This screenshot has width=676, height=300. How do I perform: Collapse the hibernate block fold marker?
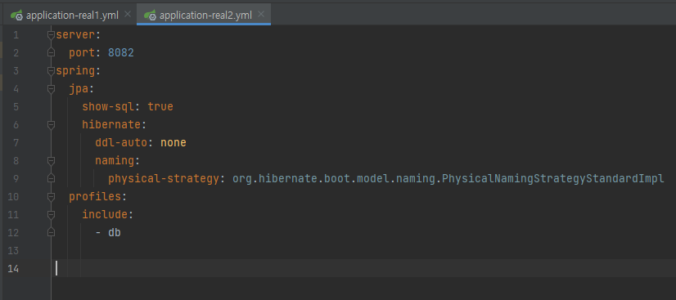(x=52, y=125)
